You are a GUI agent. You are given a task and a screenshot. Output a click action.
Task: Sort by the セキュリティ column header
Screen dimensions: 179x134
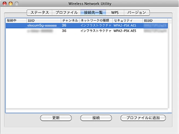[x=128, y=21]
